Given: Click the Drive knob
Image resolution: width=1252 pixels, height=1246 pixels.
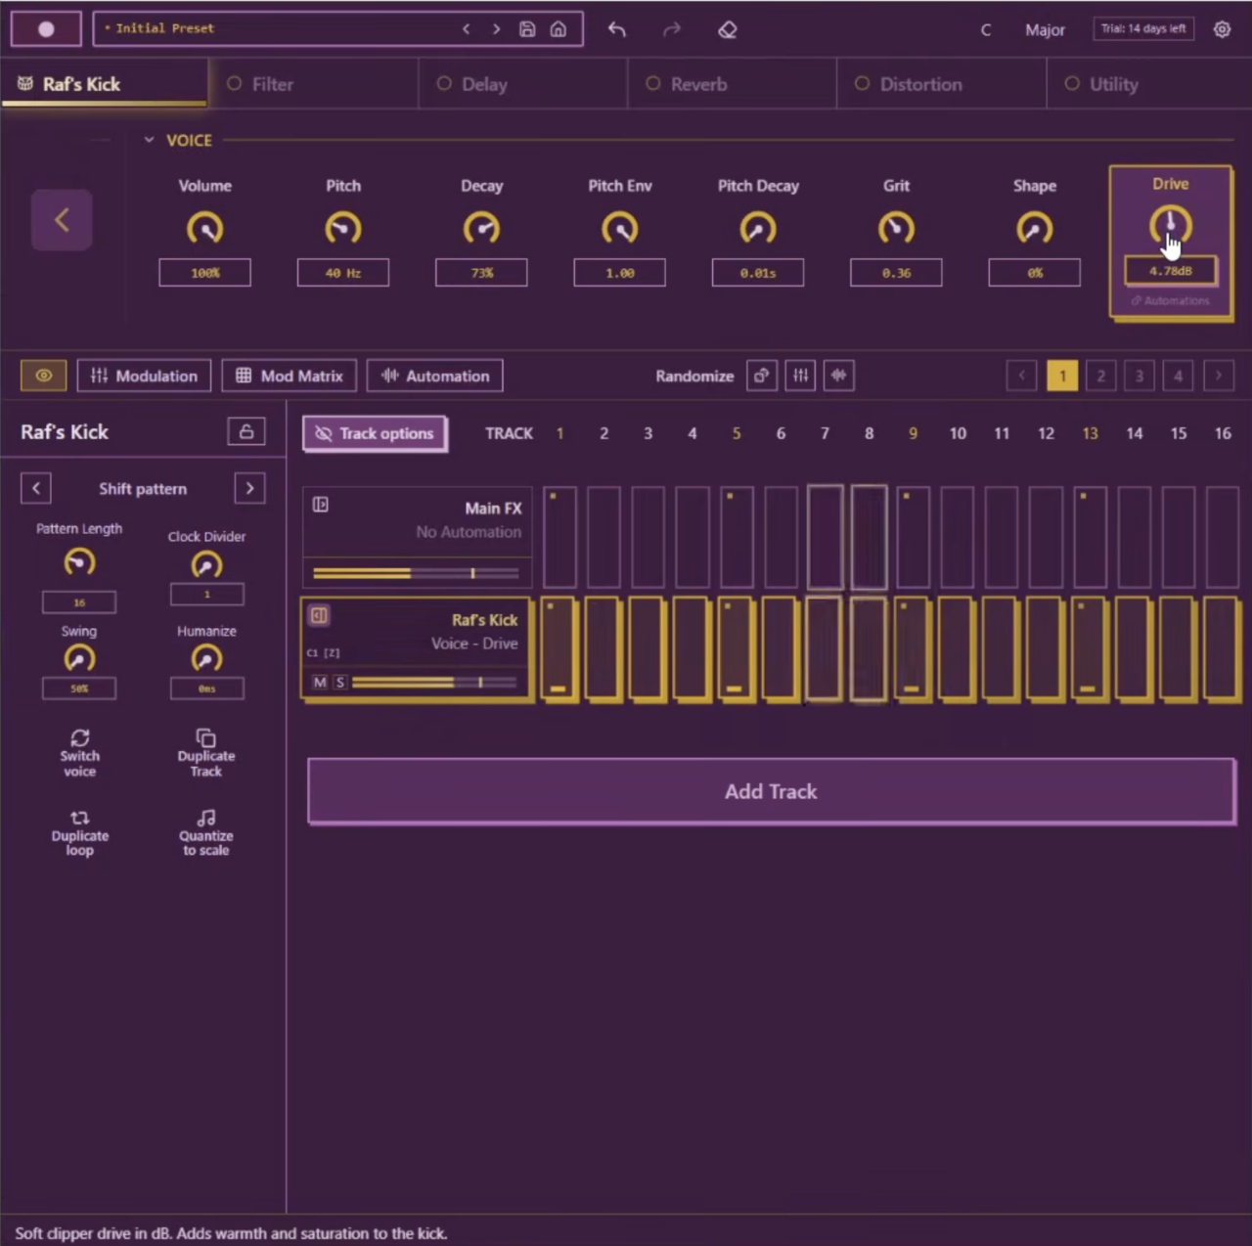Looking at the screenshot, I should click(x=1170, y=226).
